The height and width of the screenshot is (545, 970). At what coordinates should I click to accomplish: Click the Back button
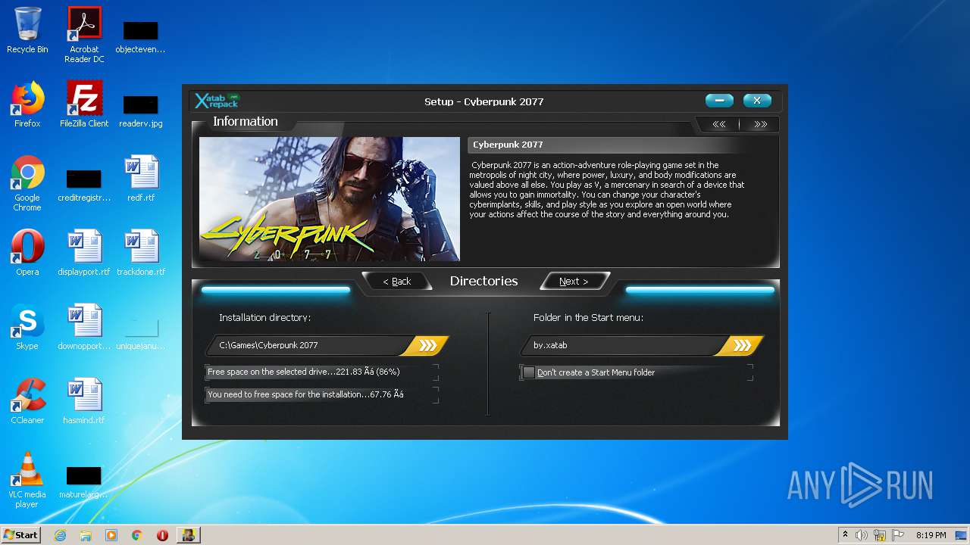coord(396,281)
